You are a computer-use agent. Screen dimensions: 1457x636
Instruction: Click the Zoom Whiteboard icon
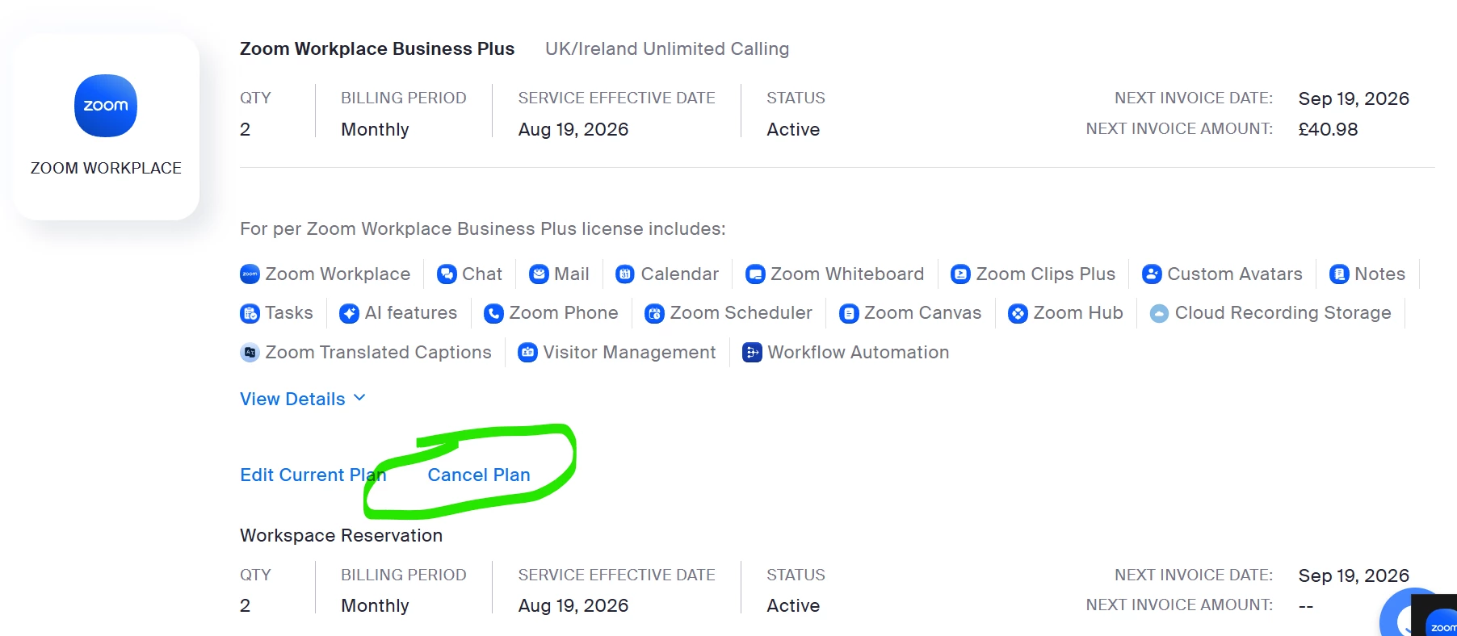pos(755,274)
